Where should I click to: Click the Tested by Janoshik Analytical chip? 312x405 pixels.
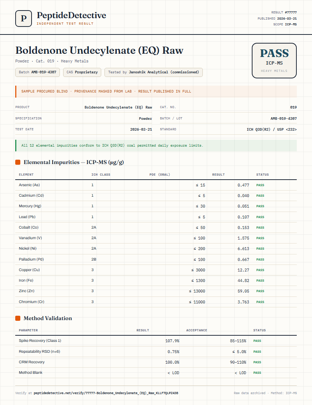(153, 72)
